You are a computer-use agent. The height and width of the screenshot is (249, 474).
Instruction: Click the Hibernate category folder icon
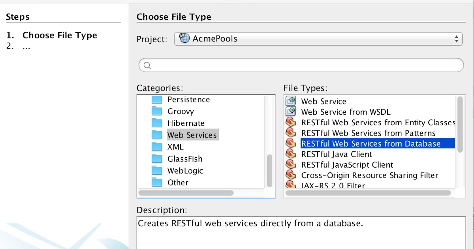point(157,123)
